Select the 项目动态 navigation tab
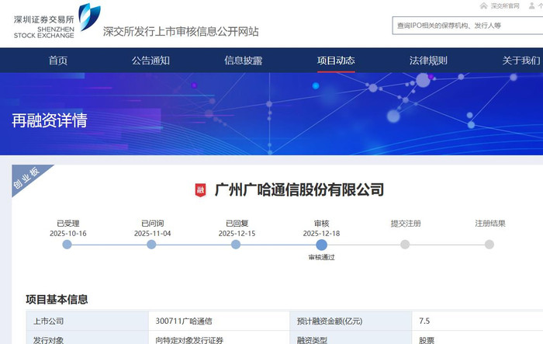The height and width of the screenshot is (344, 543). pyautogui.click(x=336, y=61)
